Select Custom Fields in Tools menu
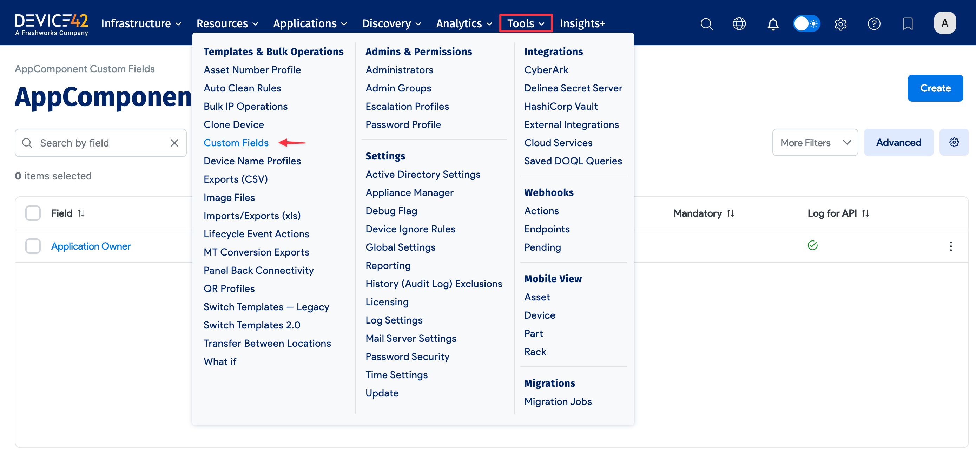 coord(236,143)
